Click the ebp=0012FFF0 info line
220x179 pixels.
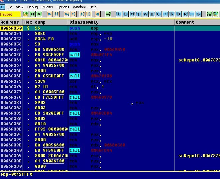[x=16, y=174]
